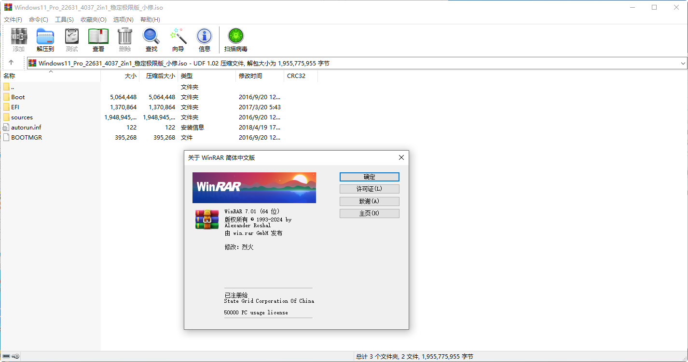Collapse the 名称 column sort indicator
Screen dimensions: 688x362
click(x=50, y=71)
